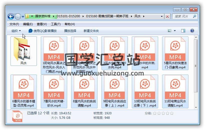Viewport: 205px width, 130px height.
Task: Select 3风水中的龙穴砂水向.mp4 file
Action: [x=115, y=53]
